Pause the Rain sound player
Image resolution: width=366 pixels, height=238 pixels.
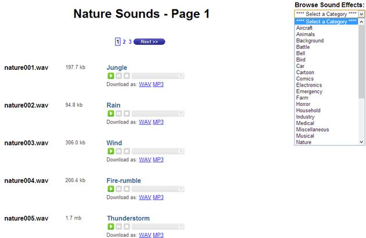[119, 113]
